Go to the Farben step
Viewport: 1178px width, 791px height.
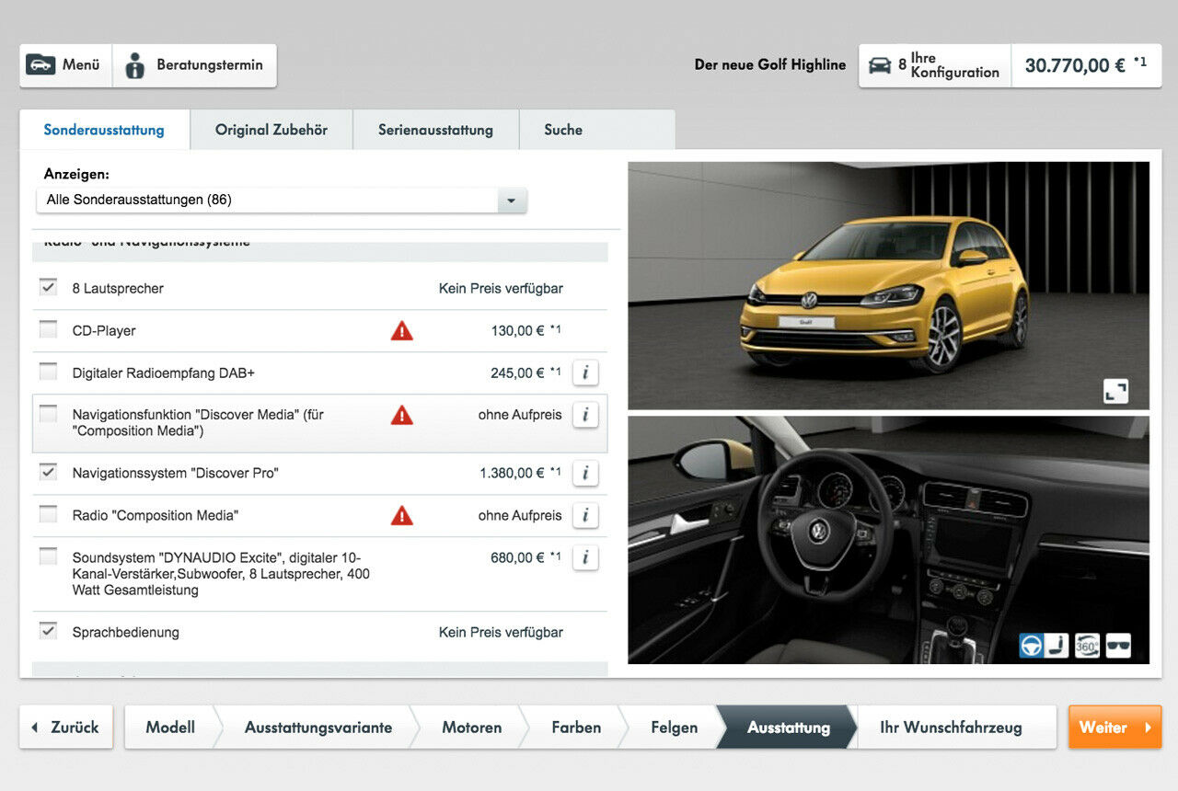coord(576,728)
